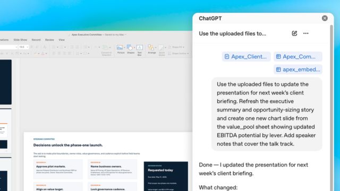The image size is (340, 191).
Task: Open the numbering style dropdown arrow
Action: (x=65, y=47)
